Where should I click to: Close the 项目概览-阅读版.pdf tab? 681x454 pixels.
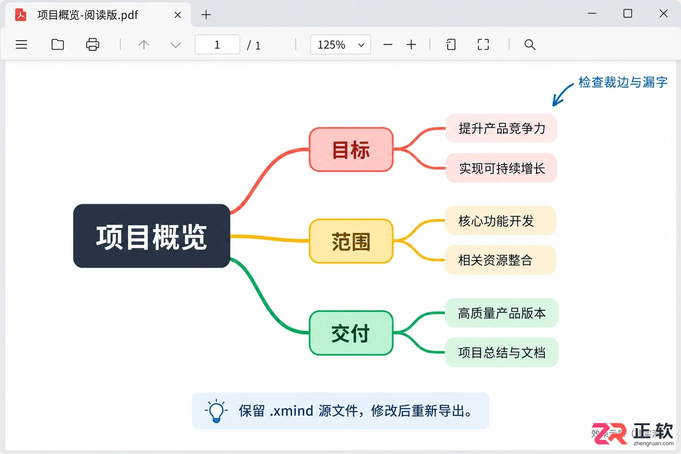click(x=178, y=15)
